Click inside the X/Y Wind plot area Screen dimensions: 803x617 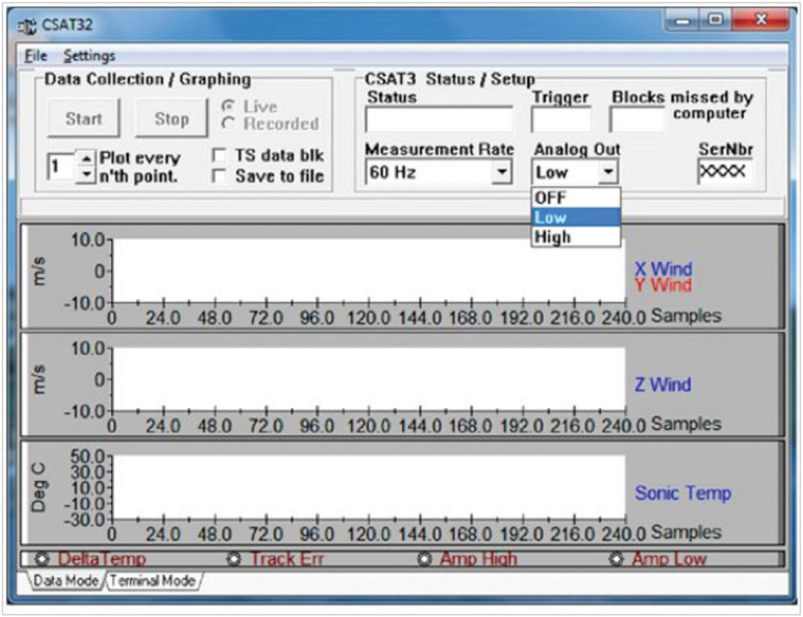pyautogui.click(x=368, y=271)
